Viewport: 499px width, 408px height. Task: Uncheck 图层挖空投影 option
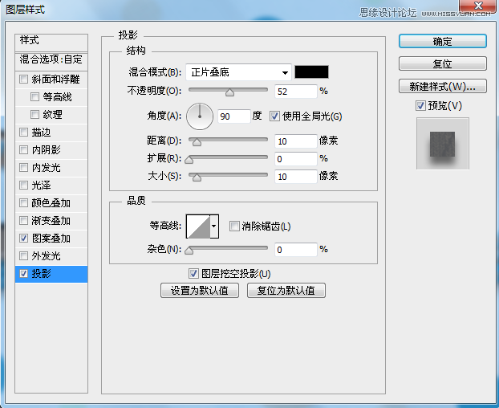click(193, 273)
